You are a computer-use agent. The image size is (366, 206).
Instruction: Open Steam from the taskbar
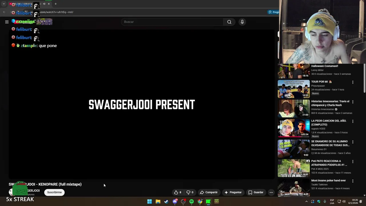tap(166, 201)
